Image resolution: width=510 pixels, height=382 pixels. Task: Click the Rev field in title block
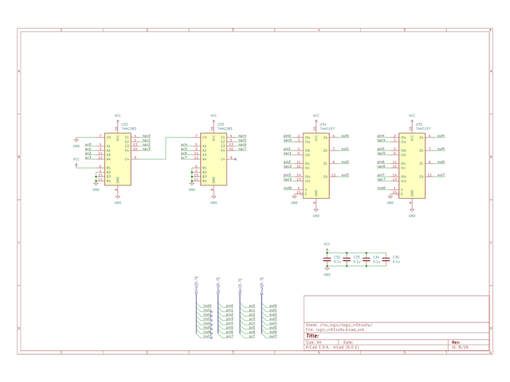pos(456,341)
